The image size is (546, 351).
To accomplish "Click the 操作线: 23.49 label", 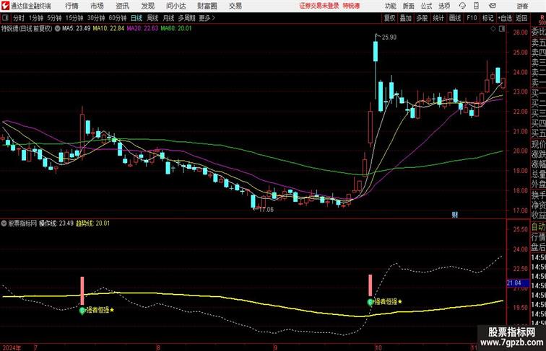I will (56, 223).
